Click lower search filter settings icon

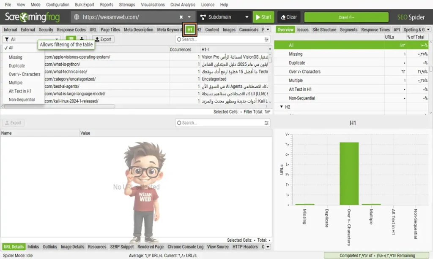pyautogui.click(x=266, y=123)
